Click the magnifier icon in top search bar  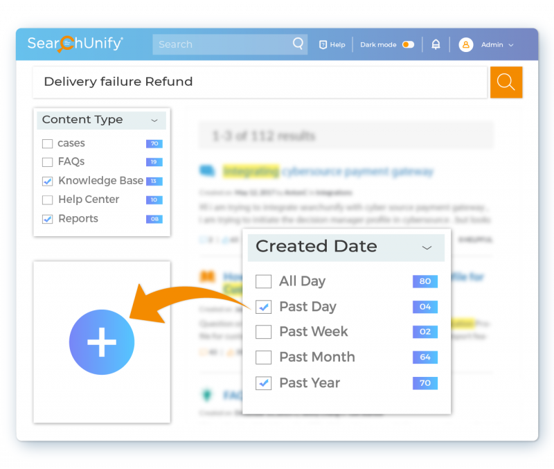[x=298, y=44]
